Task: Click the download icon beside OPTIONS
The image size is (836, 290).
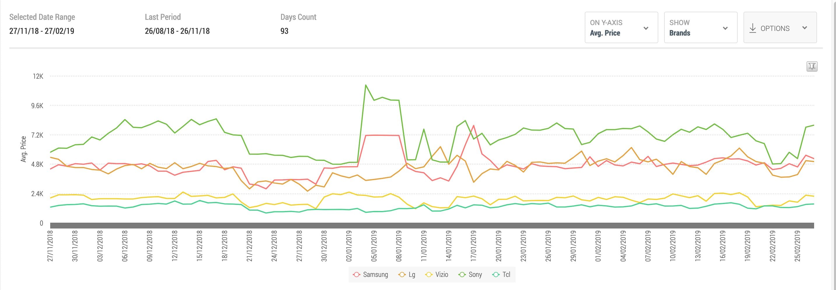Action: 752,28
